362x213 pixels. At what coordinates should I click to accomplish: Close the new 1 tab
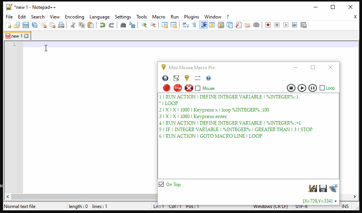pyautogui.click(x=26, y=36)
